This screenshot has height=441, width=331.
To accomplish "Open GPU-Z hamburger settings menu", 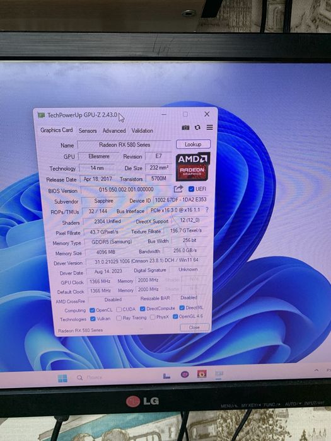I will [x=210, y=127].
